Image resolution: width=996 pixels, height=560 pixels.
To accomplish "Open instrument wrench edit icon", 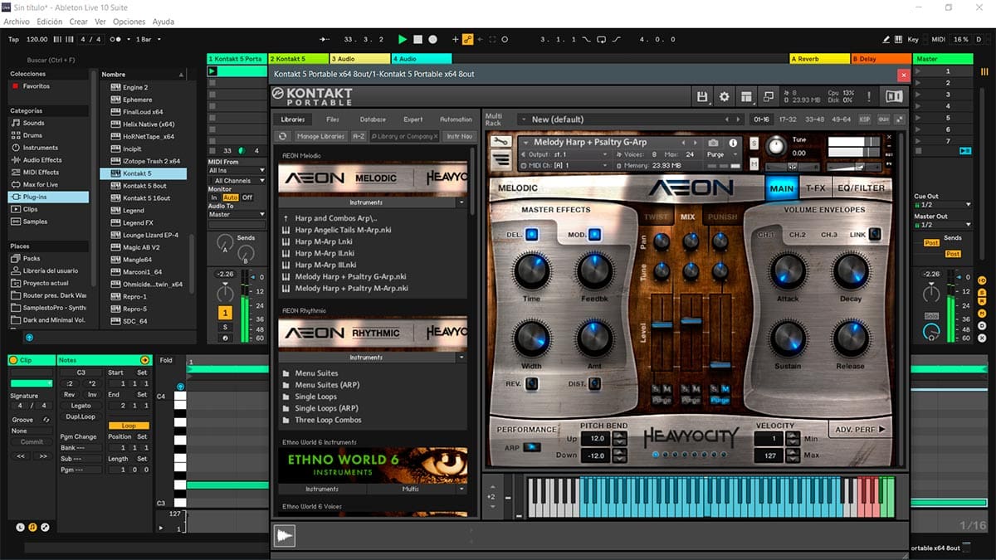I will pyautogui.click(x=500, y=142).
